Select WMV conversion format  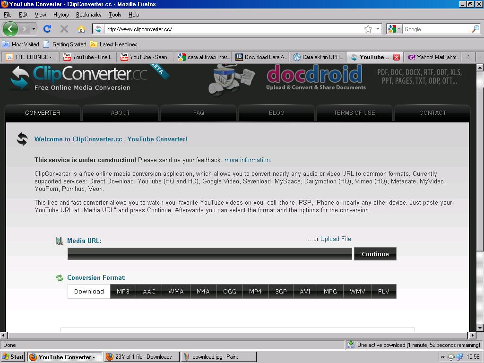tap(357, 291)
